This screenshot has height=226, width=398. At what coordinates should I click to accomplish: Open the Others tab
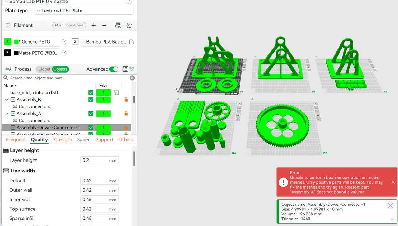pyautogui.click(x=126, y=139)
